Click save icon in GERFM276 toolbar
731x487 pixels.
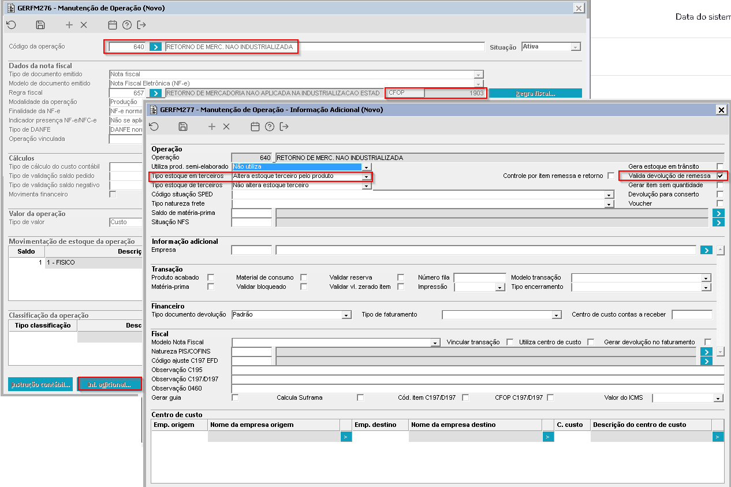click(40, 25)
